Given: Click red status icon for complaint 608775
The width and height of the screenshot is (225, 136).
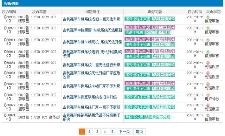Looking at the screenshot, I should (x=208, y=105).
